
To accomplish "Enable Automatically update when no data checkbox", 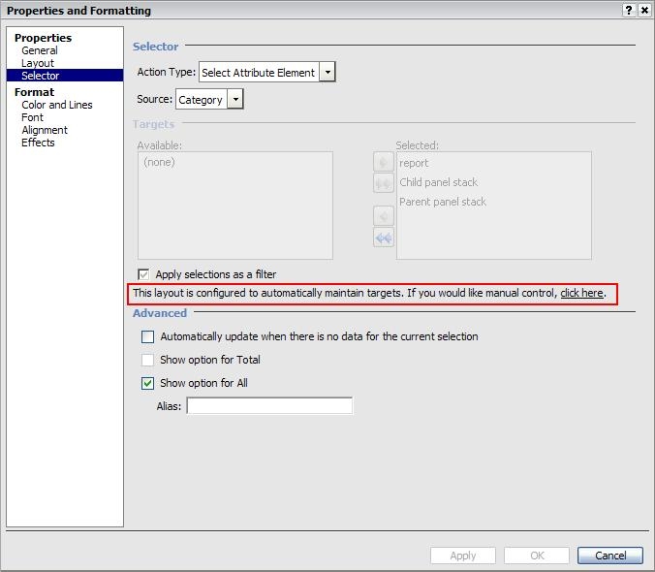I will point(147,337).
